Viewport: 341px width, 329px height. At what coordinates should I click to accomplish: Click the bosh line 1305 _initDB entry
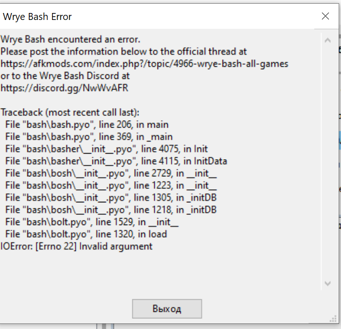(x=111, y=198)
